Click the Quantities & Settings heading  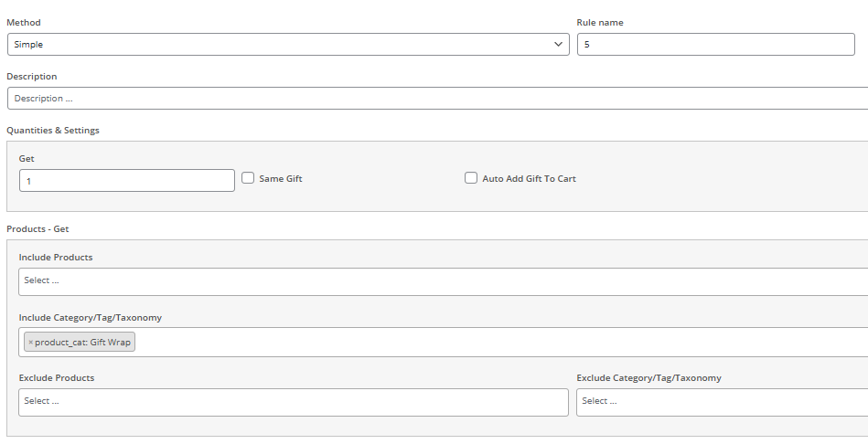coord(53,131)
